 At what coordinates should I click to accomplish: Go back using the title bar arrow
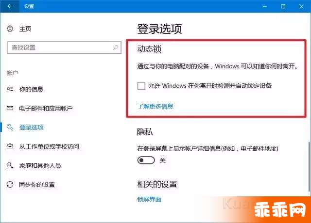(10, 6)
